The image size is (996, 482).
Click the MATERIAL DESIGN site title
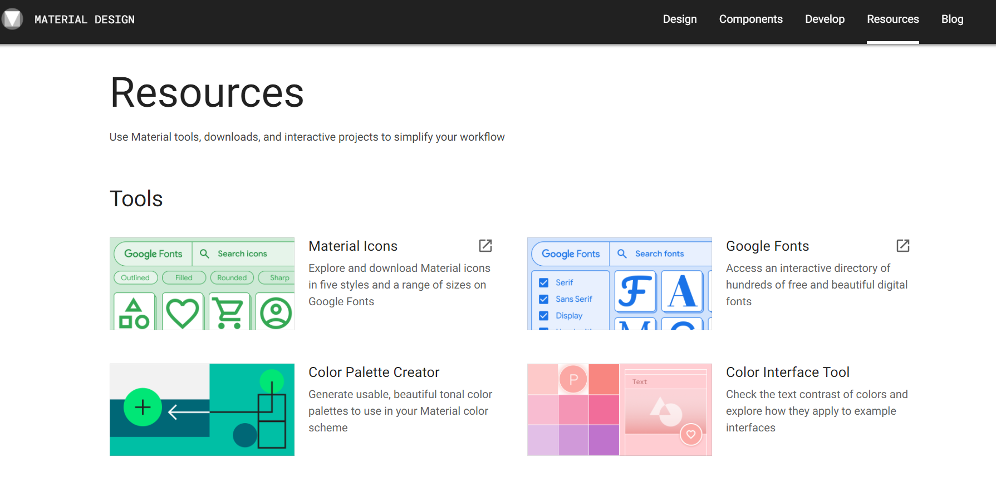tap(85, 19)
